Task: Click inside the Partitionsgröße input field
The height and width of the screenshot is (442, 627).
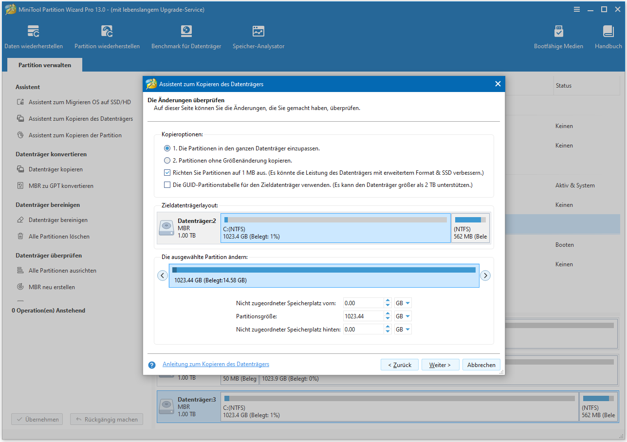Action: [x=363, y=315]
